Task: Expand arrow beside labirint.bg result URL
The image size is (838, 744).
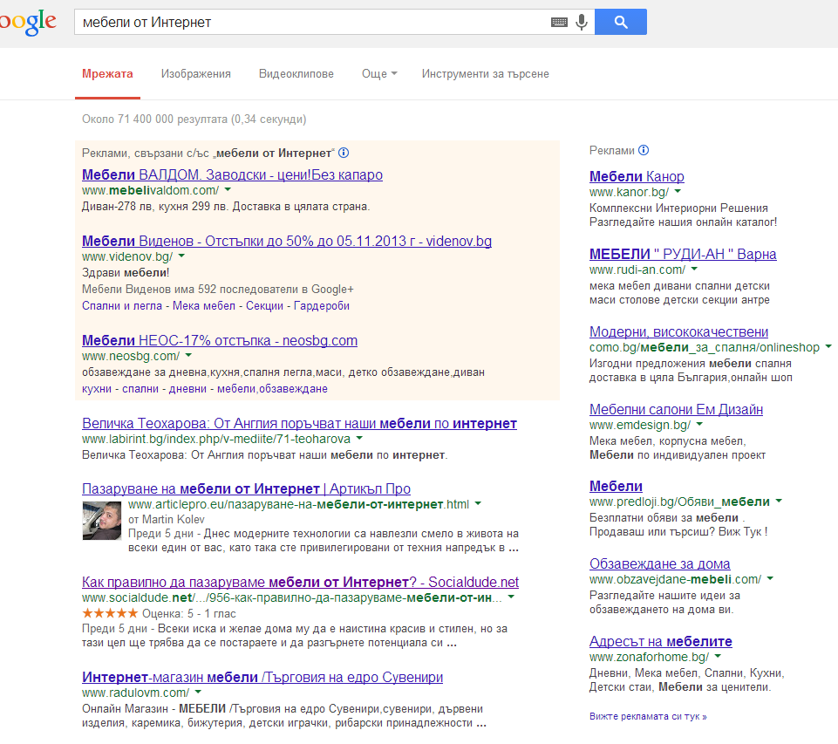Action: coord(359,438)
